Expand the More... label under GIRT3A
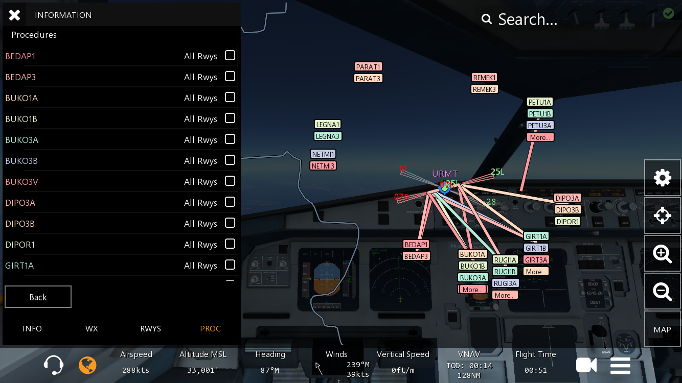The width and height of the screenshot is (682, 383). pyautogui.click(x=536, y=272)
